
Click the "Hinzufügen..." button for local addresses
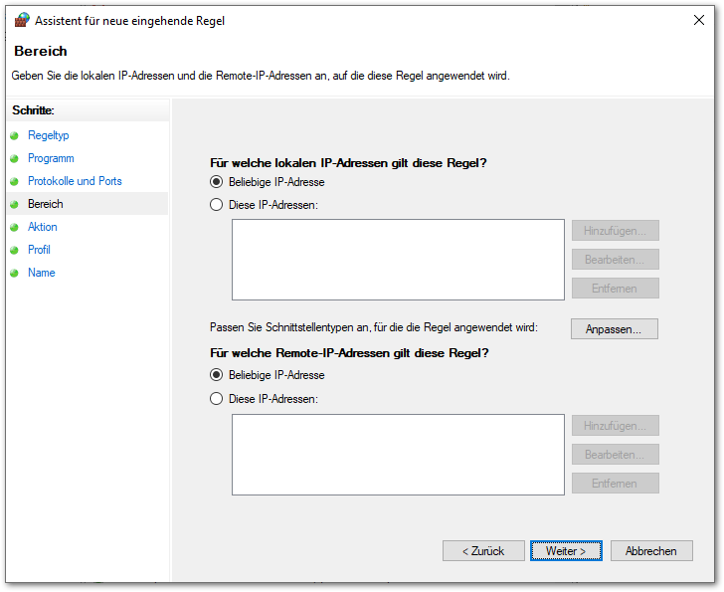[616, 231]
